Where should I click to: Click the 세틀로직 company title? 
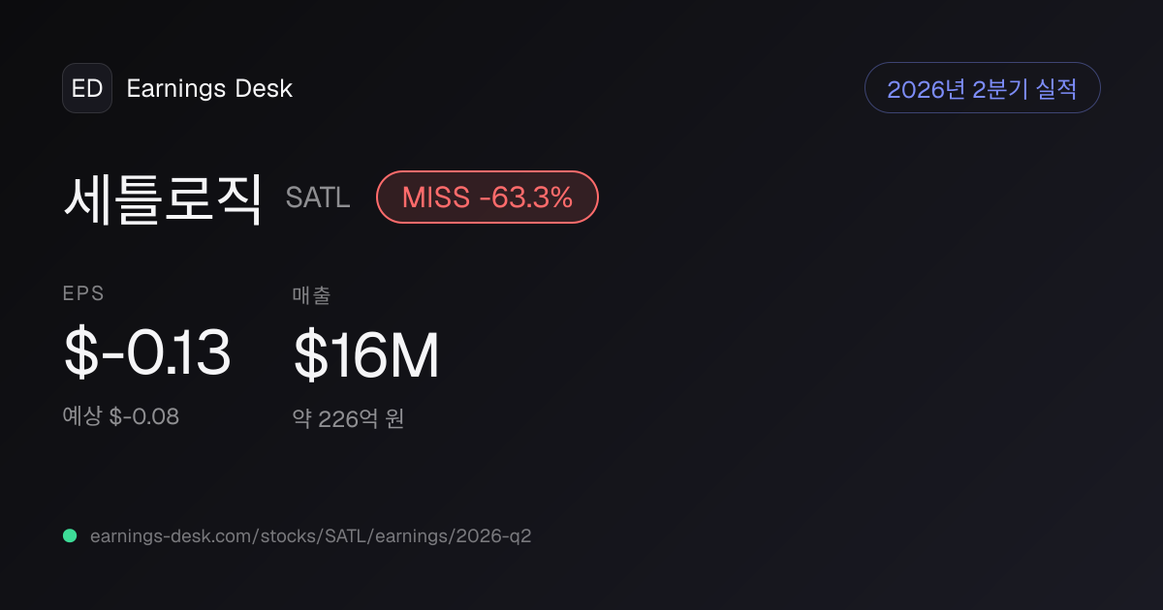[163, 198]
